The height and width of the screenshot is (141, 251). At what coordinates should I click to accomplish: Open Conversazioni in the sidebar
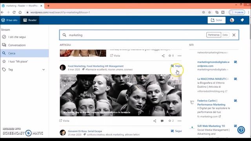click(24, 45)
